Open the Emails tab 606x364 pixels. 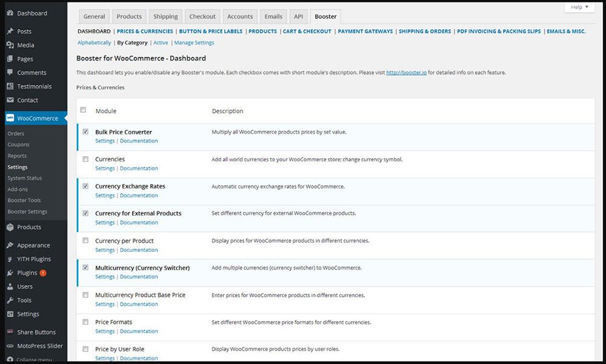(x=273, y=16)
